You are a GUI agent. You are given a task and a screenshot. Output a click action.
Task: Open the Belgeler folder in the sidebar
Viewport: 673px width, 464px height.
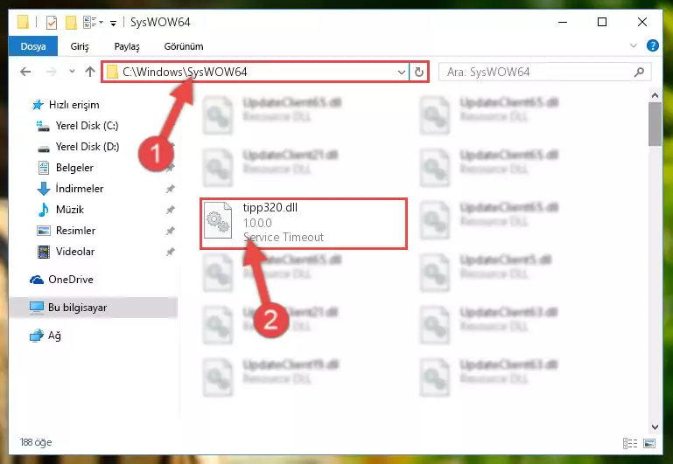coord(74,168)
